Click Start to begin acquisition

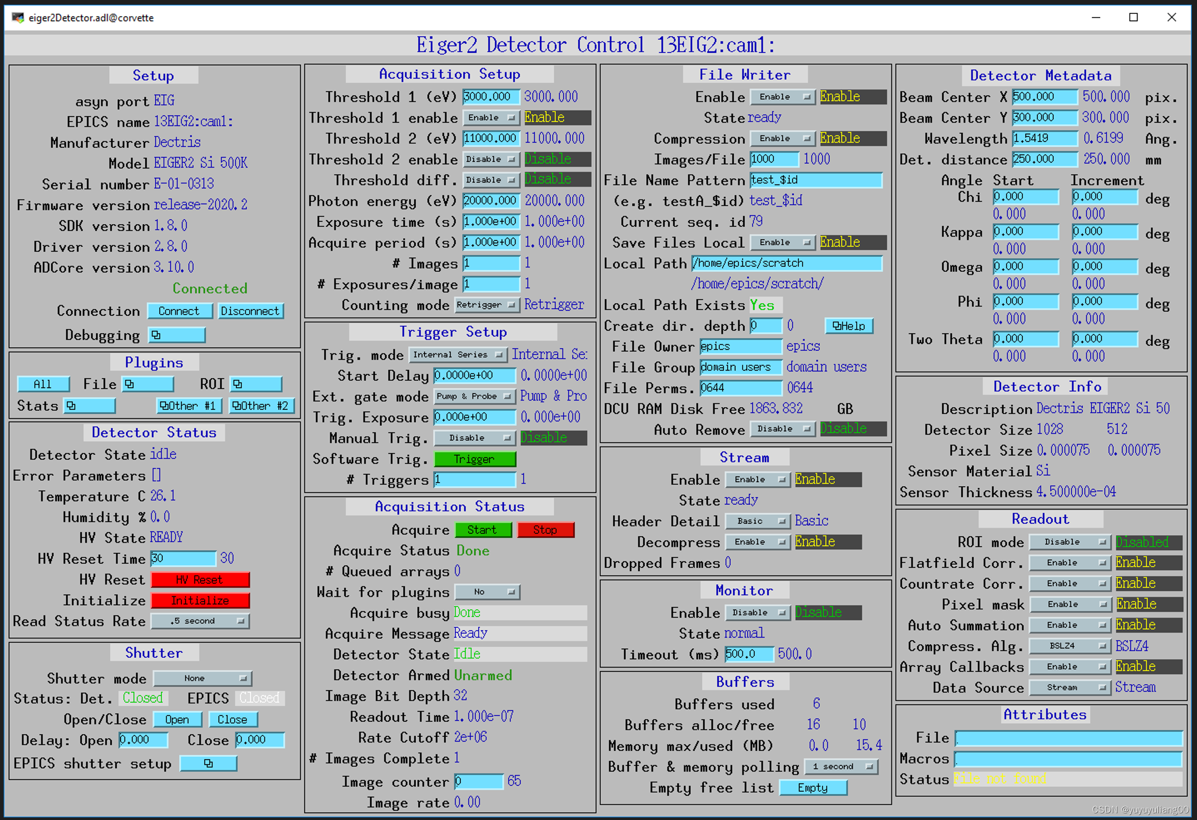(x=482, y=530)
